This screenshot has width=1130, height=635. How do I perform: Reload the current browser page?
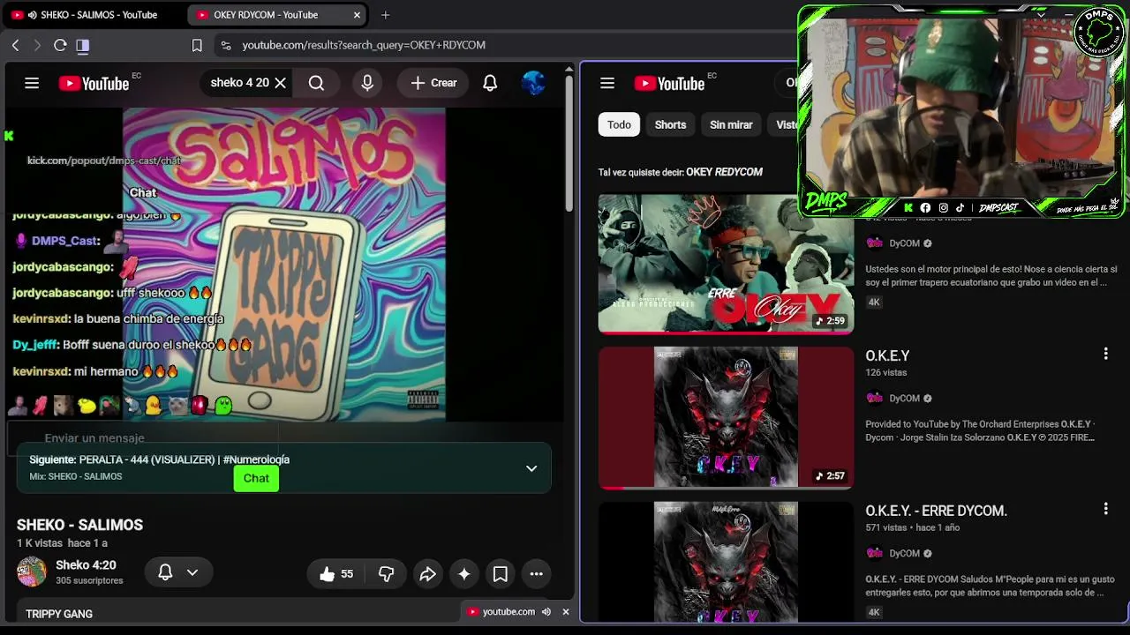(x=60, y=45)
